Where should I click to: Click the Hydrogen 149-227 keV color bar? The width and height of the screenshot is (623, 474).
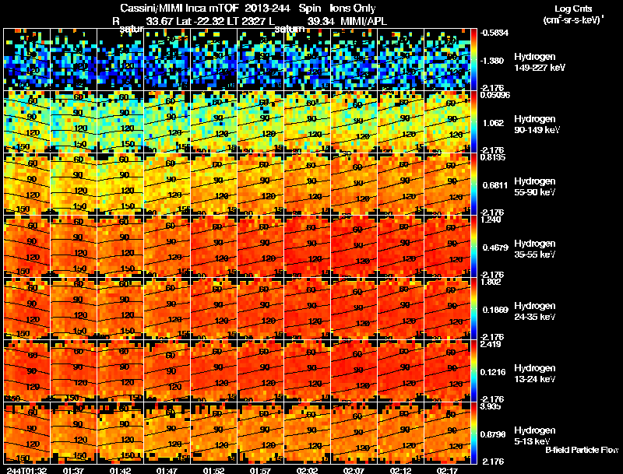pyautogui.click(x=473, y=60)
